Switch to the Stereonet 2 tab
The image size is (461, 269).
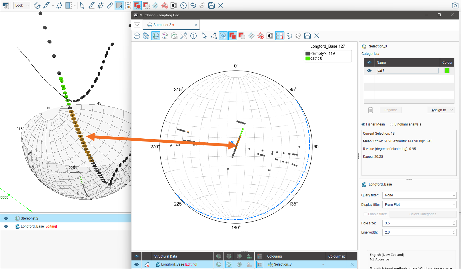162,25
